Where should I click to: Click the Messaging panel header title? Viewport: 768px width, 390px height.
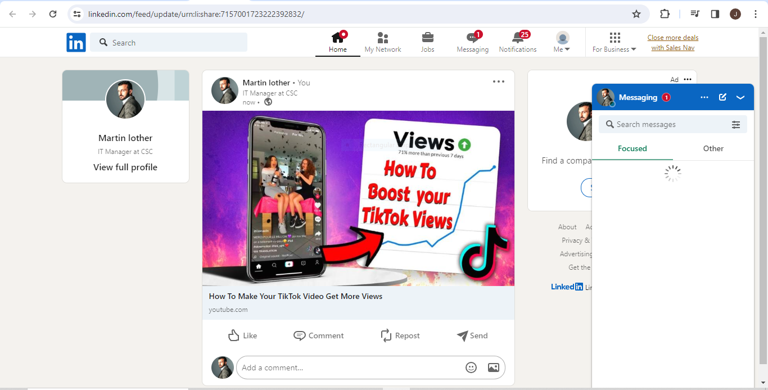pos(638,97)
